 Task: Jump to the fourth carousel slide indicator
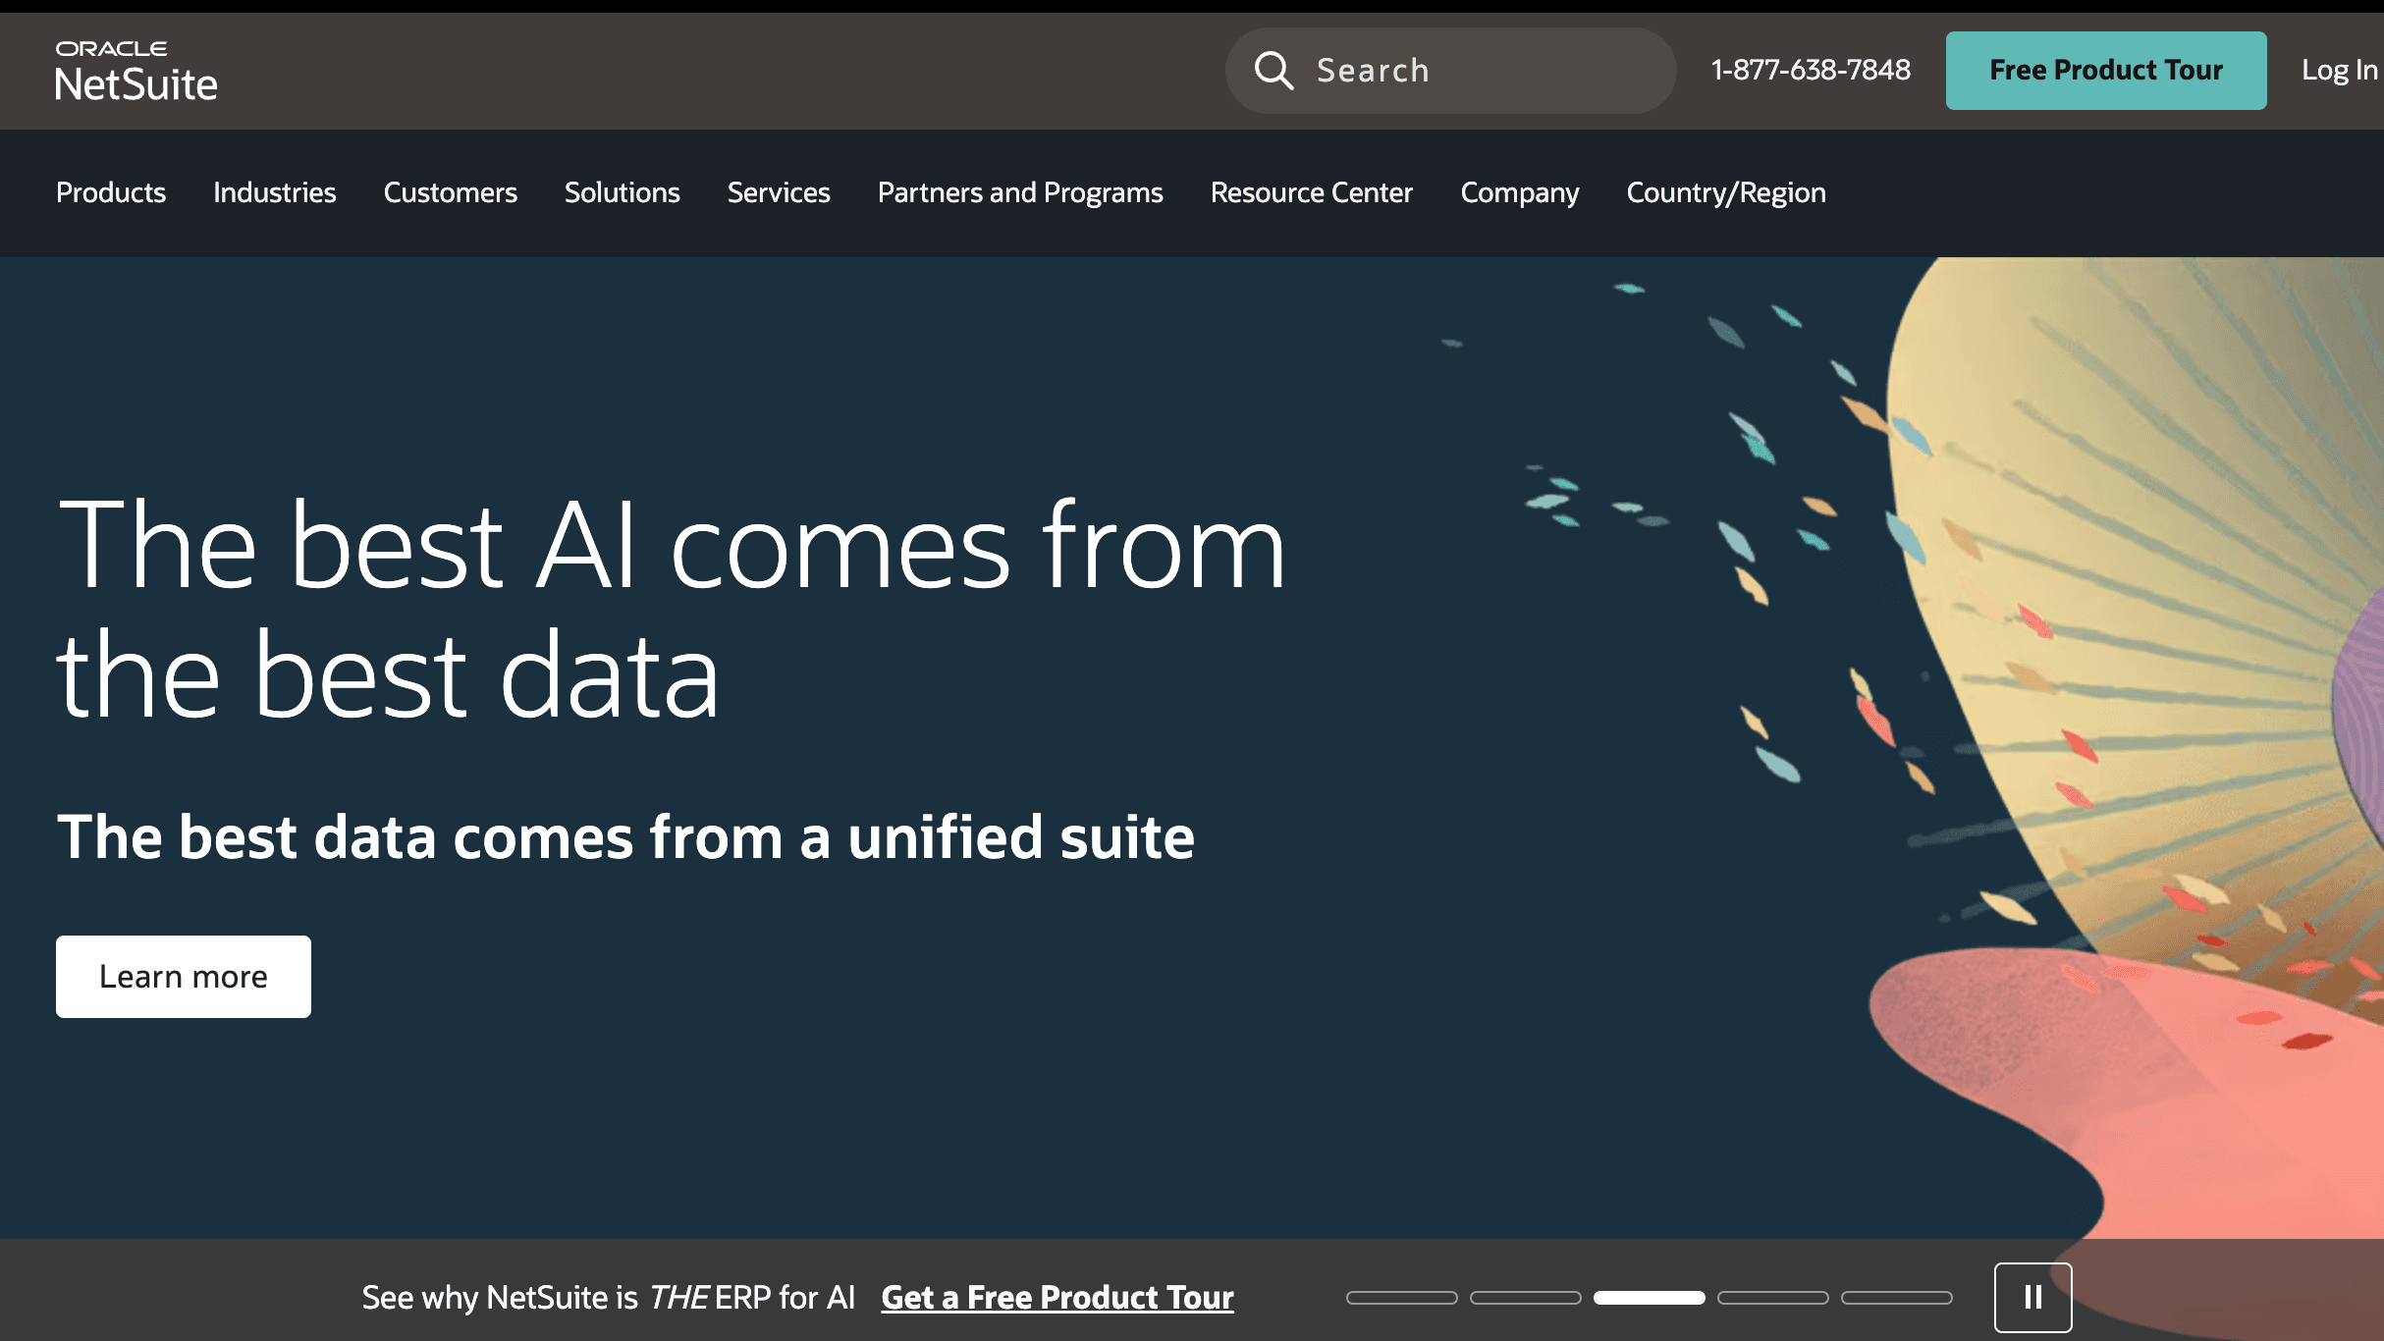click(x=1773, y=1298)
